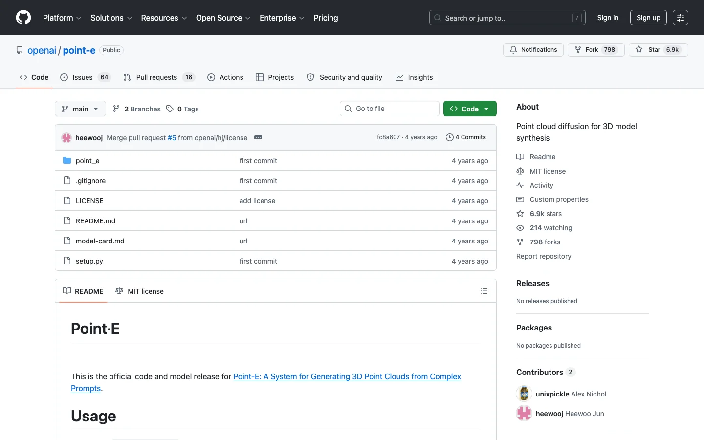This screenshot has width=704, height=440.
Task: Open the Code tab
Action: click(34, 77)
